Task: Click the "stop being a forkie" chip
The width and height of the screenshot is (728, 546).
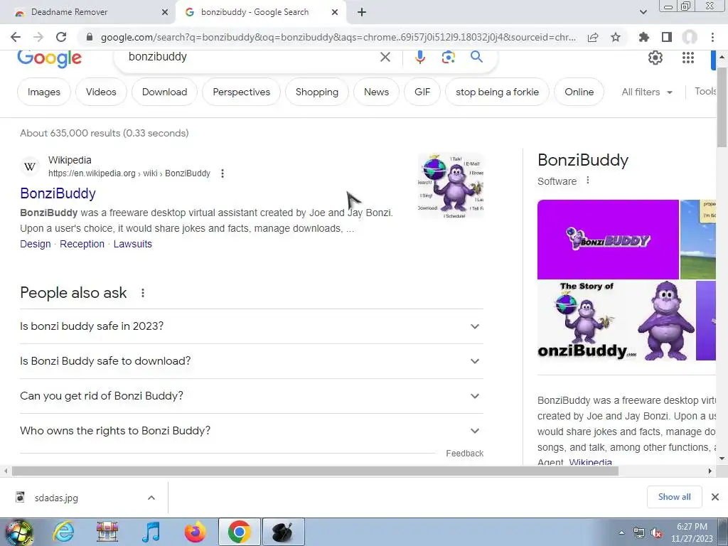Action: click(497, 92)
